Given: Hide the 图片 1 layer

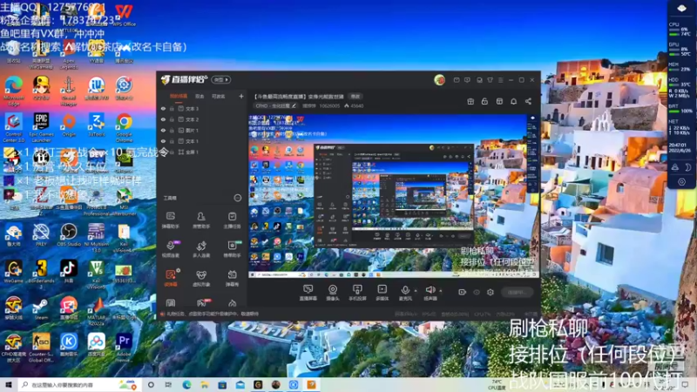Looking at the screenshot, I should tap(163, 130).
